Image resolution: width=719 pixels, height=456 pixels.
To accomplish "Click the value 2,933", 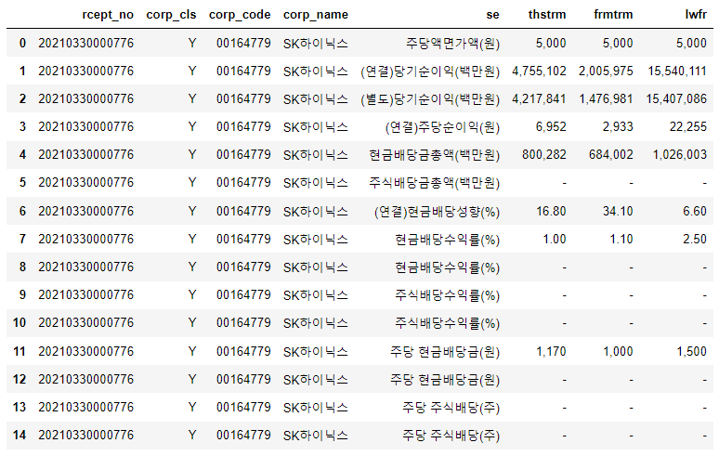I will (618, 127).
